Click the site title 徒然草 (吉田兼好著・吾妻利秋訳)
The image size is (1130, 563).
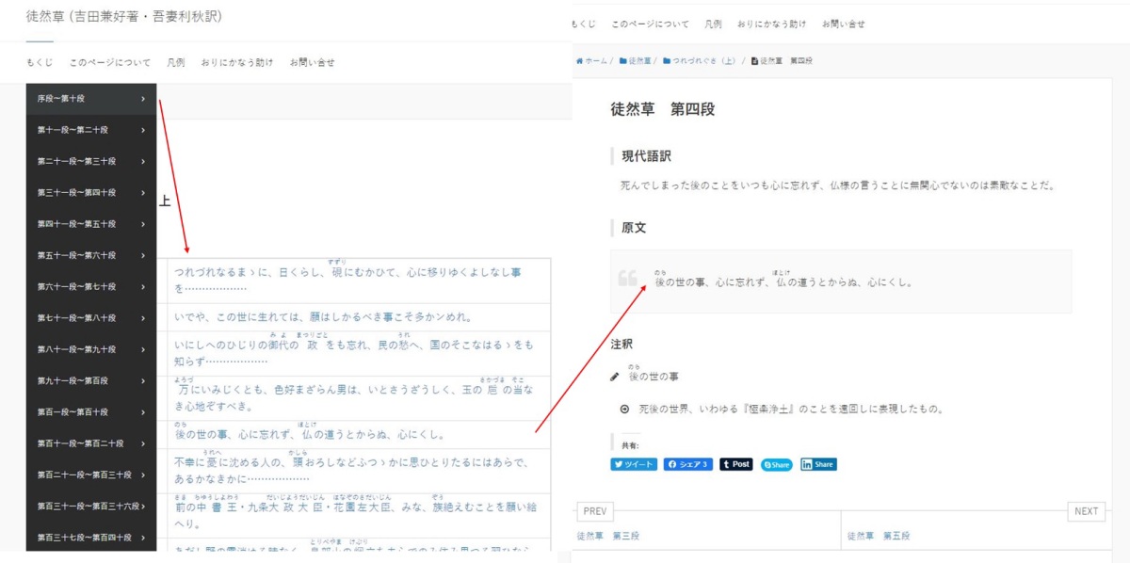124,17
